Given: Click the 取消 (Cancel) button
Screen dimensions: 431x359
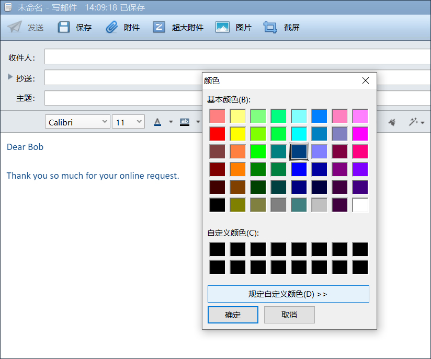Looking at the screenshot, I should click(289, 315).
